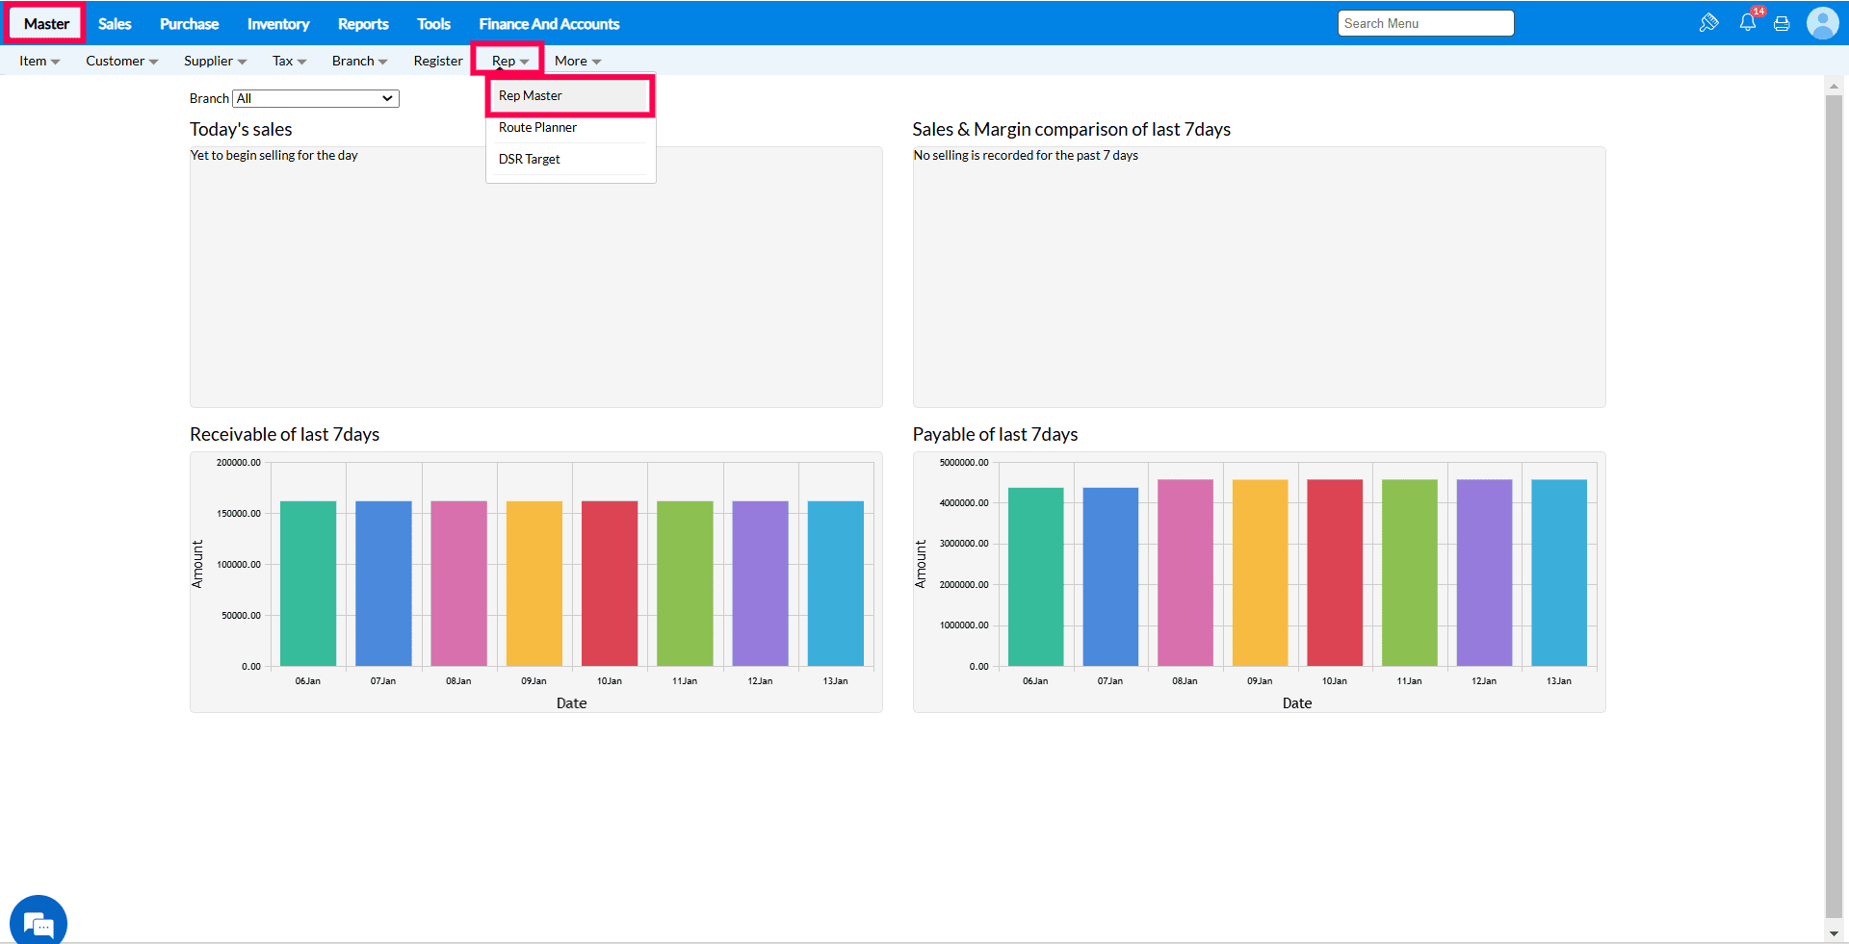Click "Sales & Margin comparison of last 7days" heading

[1072, 129]
